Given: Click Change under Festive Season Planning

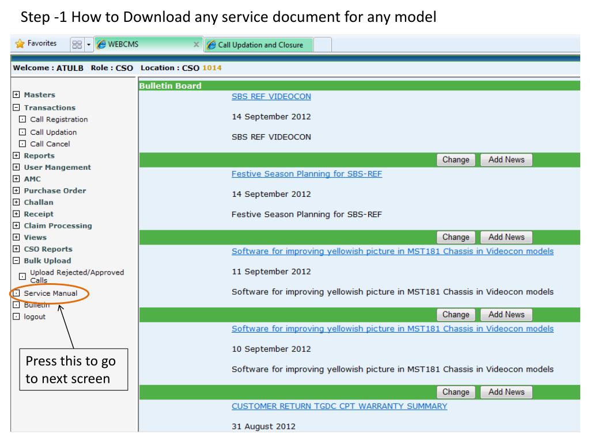Looking at the screenshot, I should click(456, 237).
